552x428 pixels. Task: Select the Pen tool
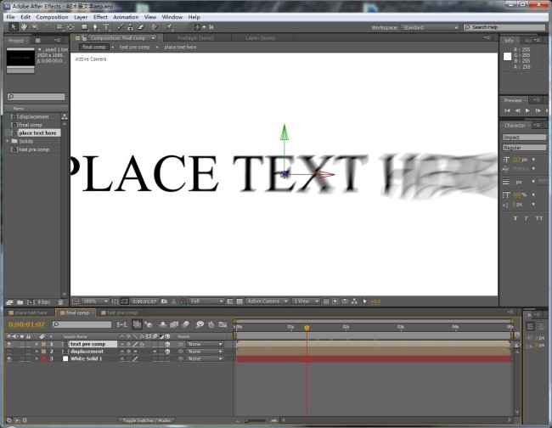[x=95, y=27]
